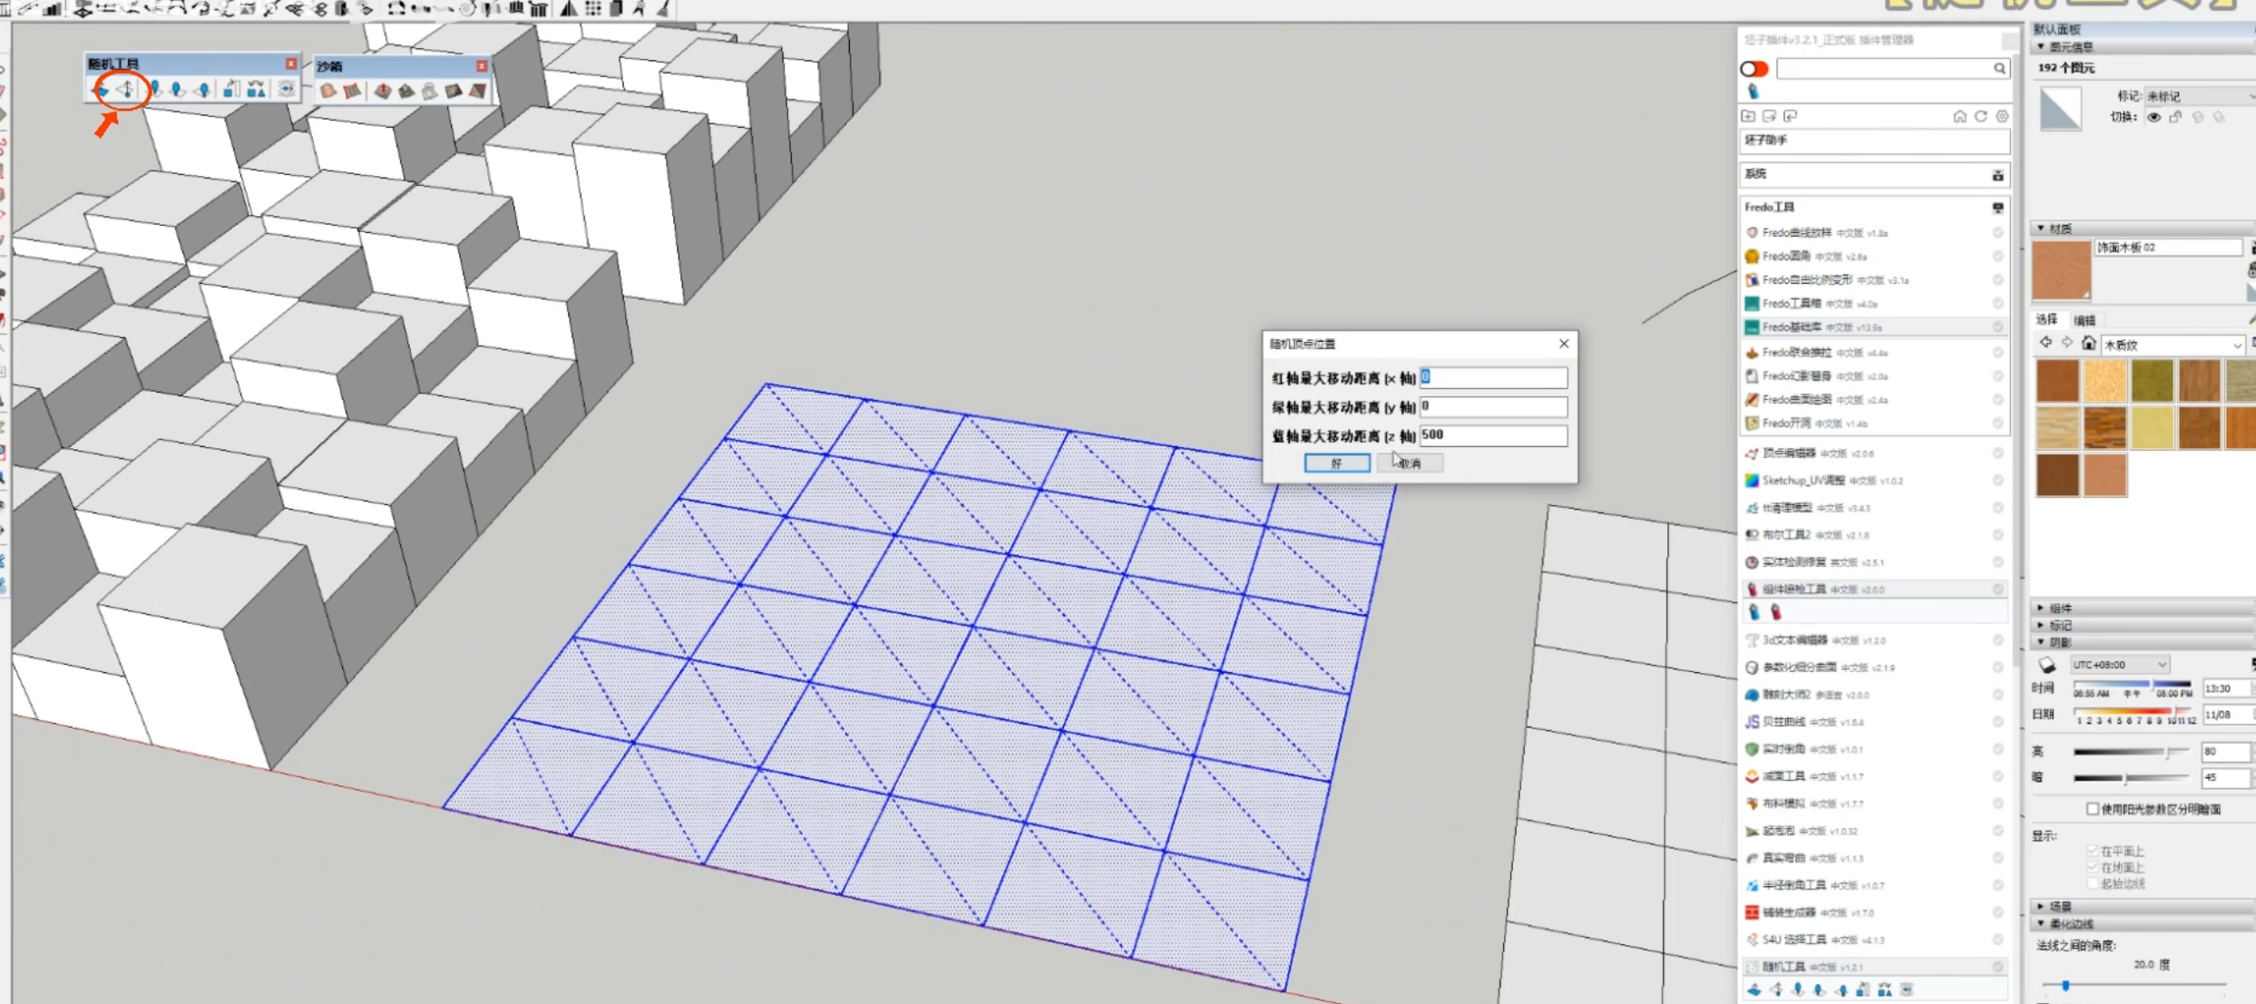Click the home icon in plugin manager
The width and height of the screenshot is (2256, 1004).
[x=1959, y=116]
